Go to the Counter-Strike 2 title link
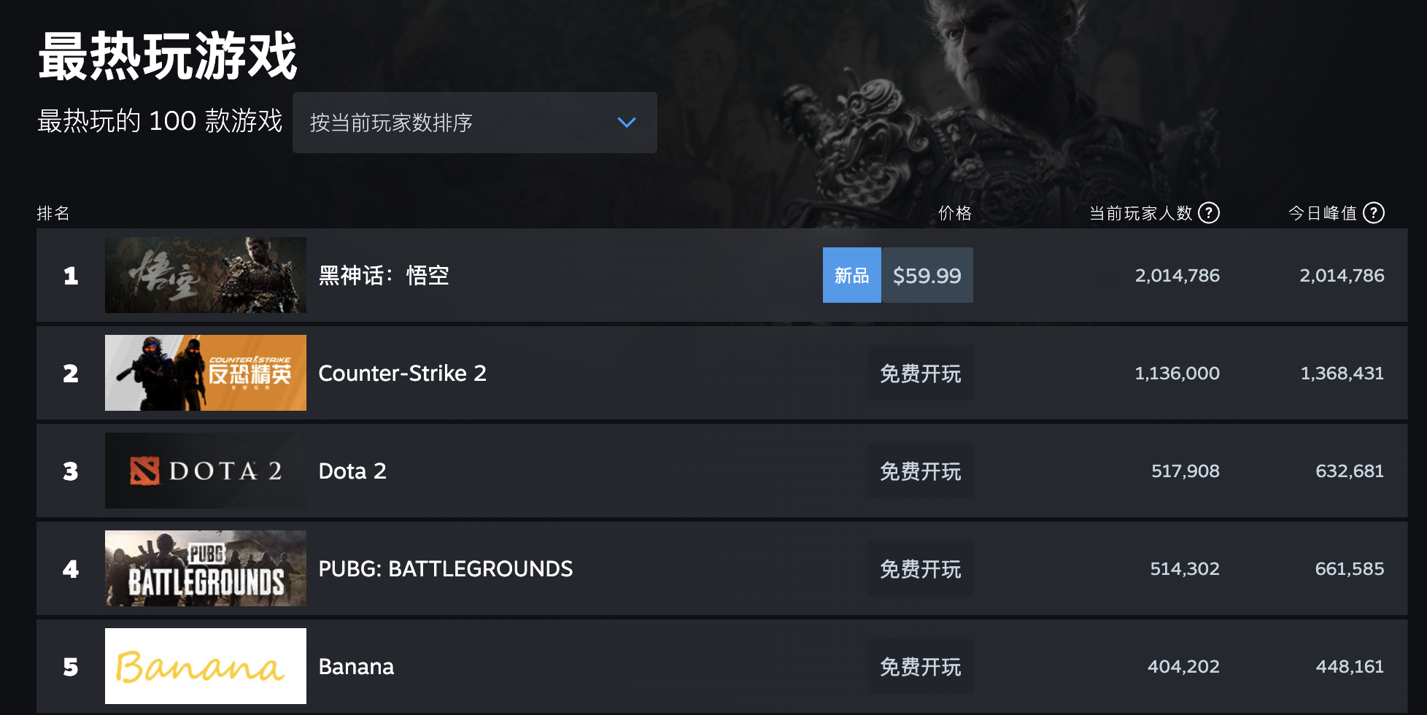The height and width of the screenshot is (715, 1427). tap(402, 373)
